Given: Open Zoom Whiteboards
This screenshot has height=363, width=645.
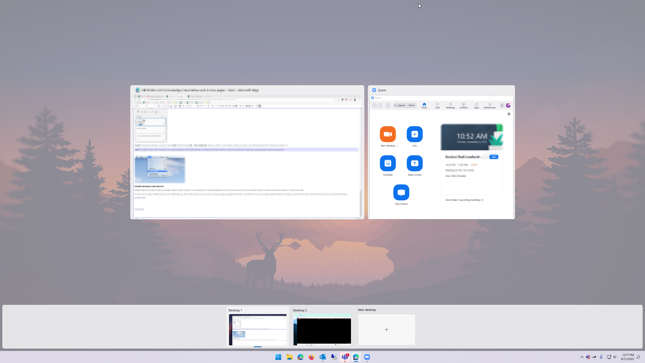Looking at the screenshot, I should click(x=489, y=105).
